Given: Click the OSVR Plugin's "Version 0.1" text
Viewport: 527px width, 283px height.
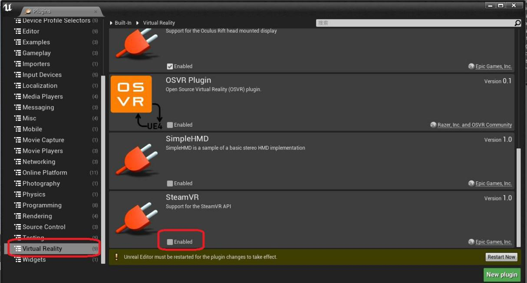Looking at the screenshot, I should (x=498, y=81).
